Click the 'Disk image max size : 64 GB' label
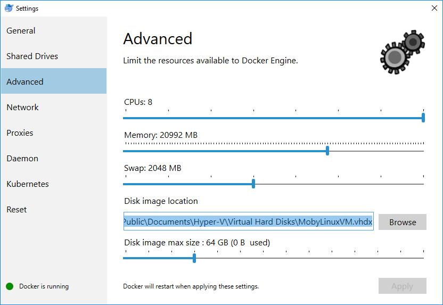This screenshot has width=443, height=305. pos(197,243)
